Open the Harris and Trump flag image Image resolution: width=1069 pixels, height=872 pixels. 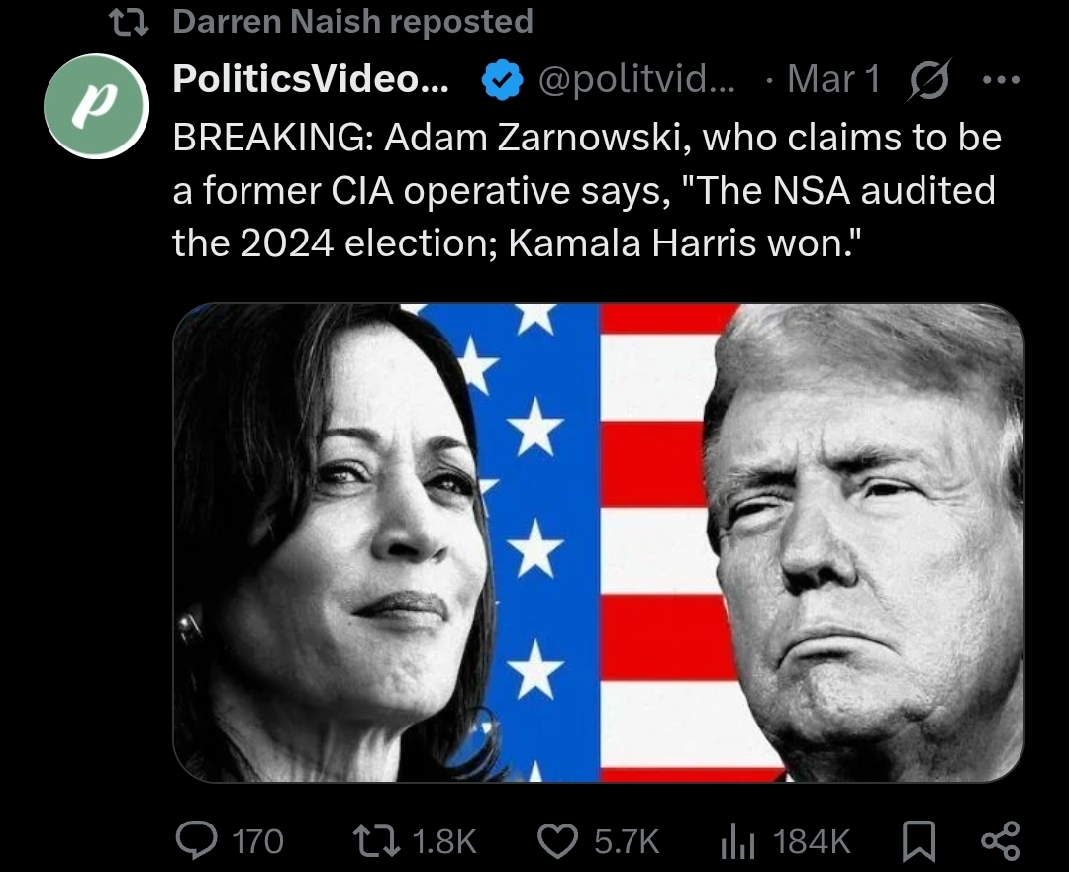599,542
